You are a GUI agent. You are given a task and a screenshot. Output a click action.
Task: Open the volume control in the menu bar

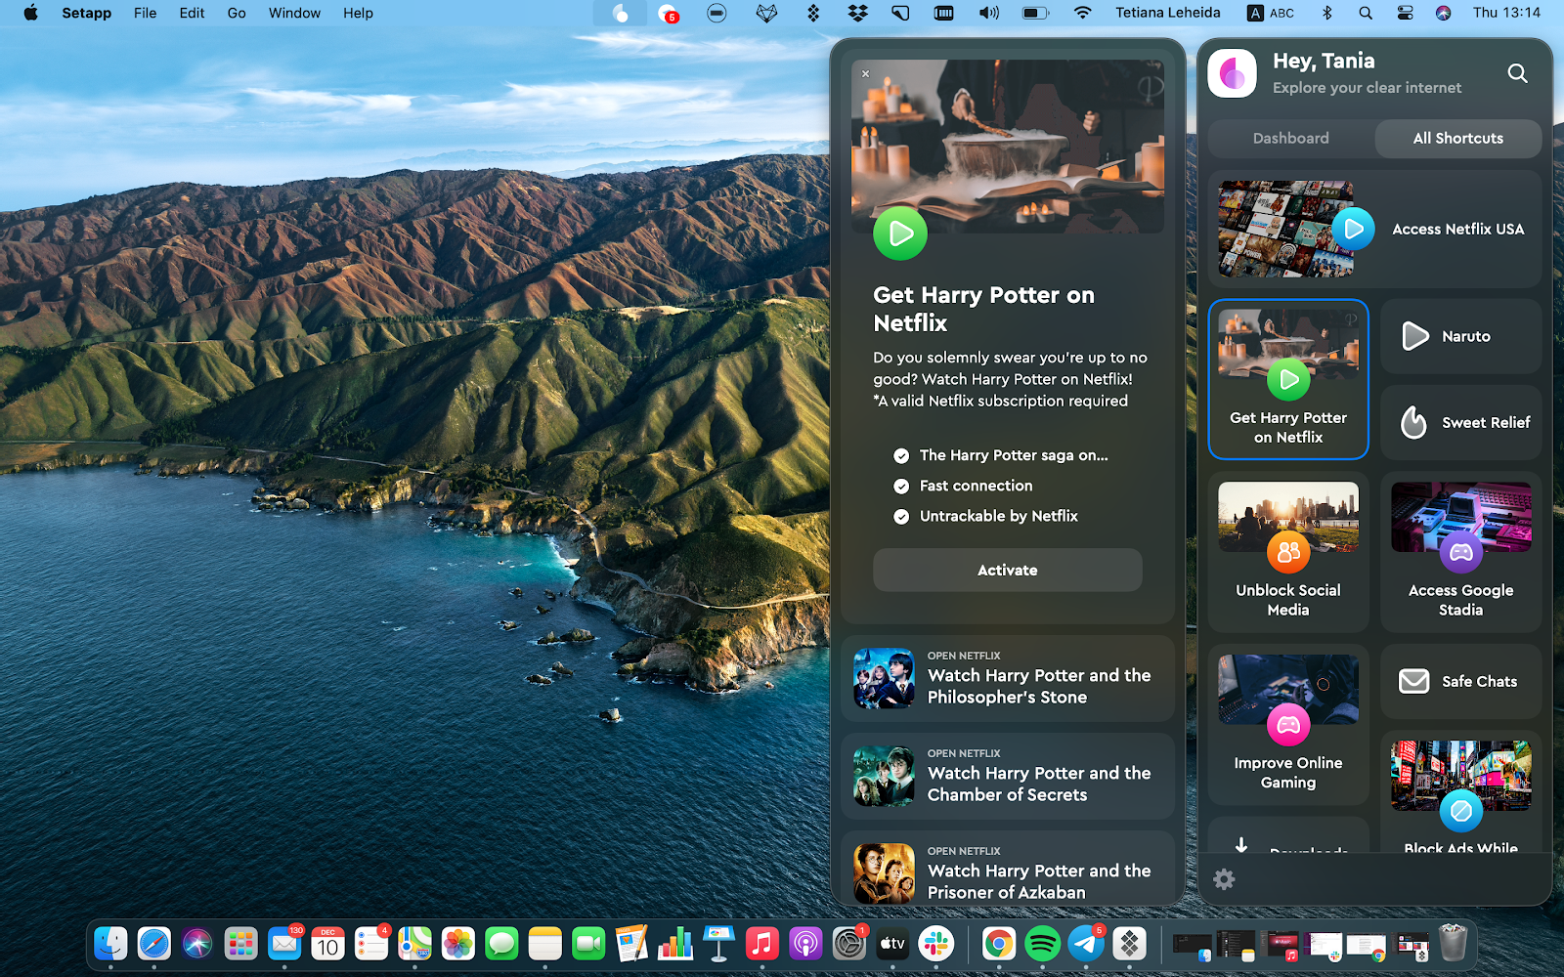[x=989, y=13]
